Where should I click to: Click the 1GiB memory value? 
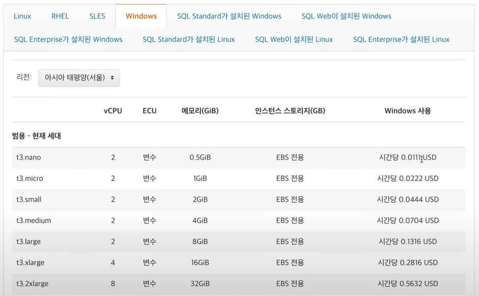(200, 179)
